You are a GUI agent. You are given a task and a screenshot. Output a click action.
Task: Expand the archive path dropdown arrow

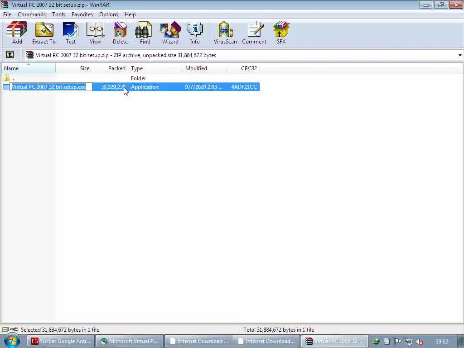460,55
